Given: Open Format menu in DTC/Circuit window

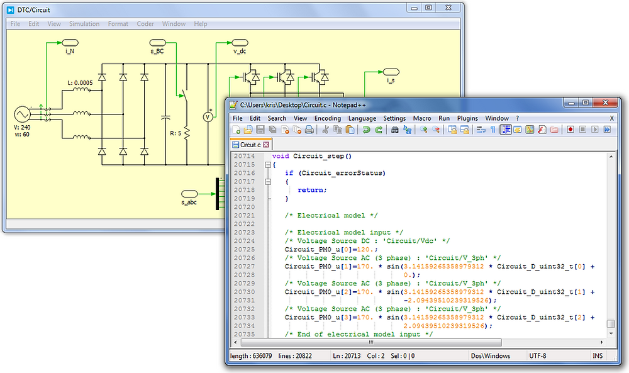Looking at the screenshot, I should [x=118, y=24].
